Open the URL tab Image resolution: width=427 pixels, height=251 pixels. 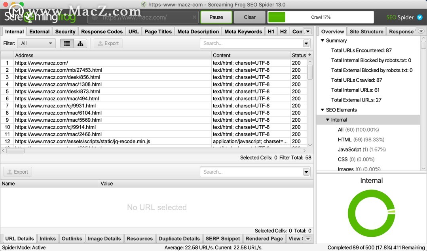133,31
